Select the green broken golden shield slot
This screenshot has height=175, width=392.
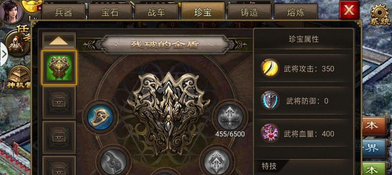click(59, 68)
